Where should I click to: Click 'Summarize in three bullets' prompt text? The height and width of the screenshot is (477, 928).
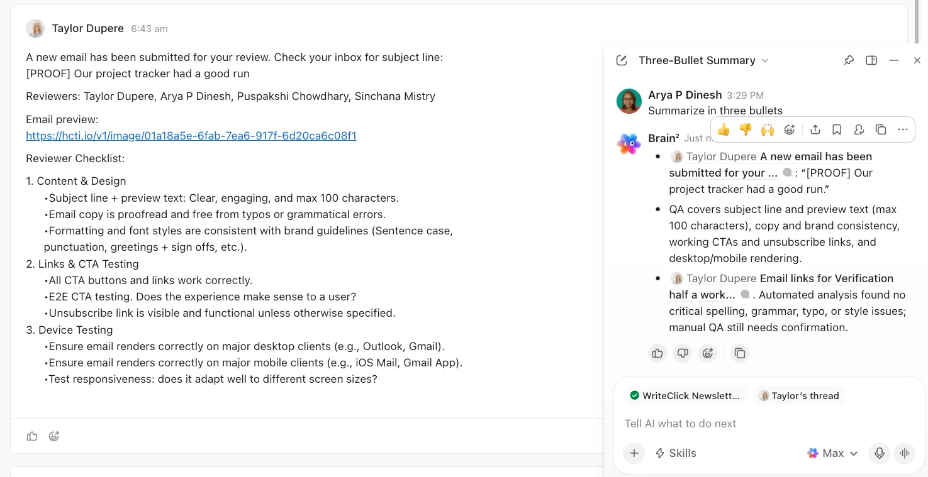pos(715,111)
